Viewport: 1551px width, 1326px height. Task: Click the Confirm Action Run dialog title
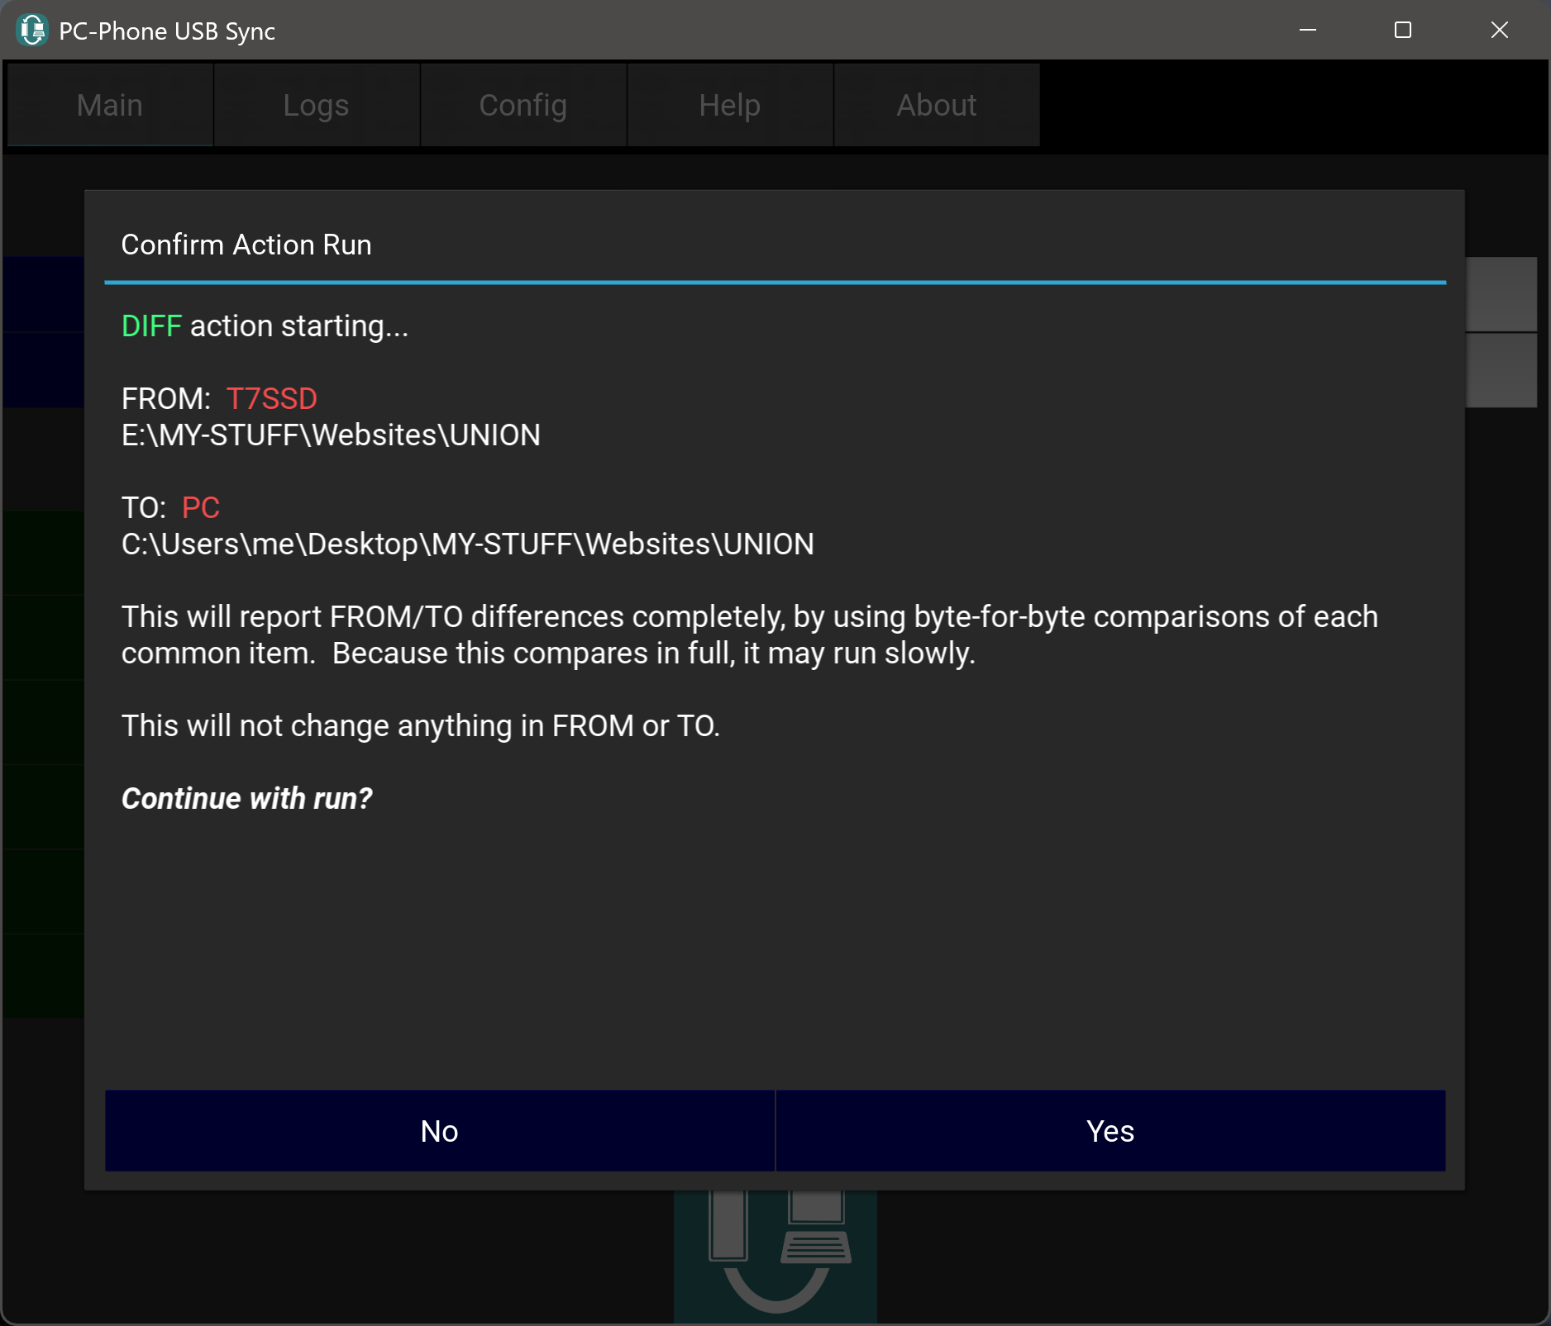(x=246, y=245)
